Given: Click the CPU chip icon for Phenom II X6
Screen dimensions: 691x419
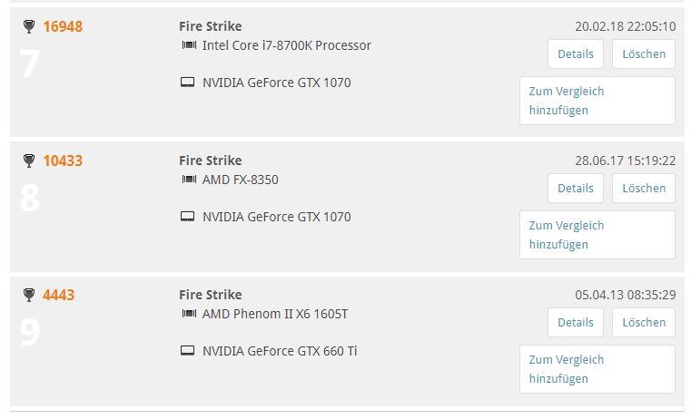Looking at the screenshot, I should (189, 314).
